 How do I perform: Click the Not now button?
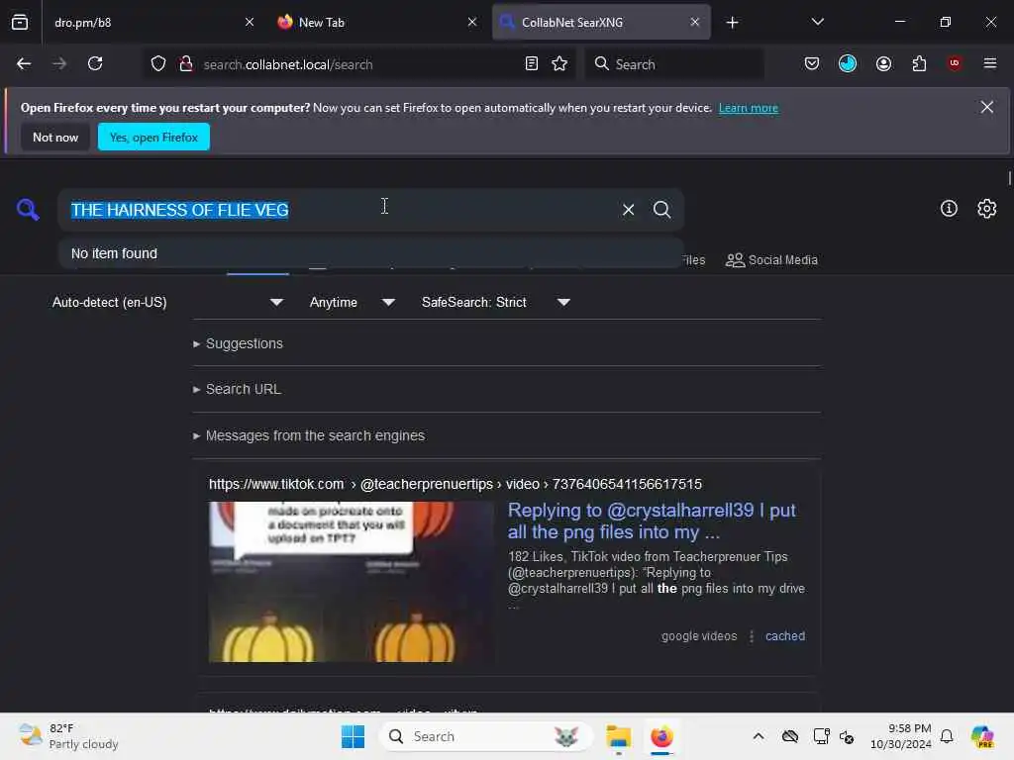tap(55, 137)
